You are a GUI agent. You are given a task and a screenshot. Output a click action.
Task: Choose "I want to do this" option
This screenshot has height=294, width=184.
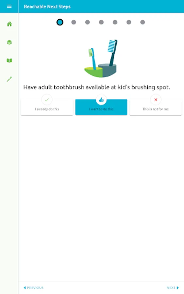coord(101,107)
